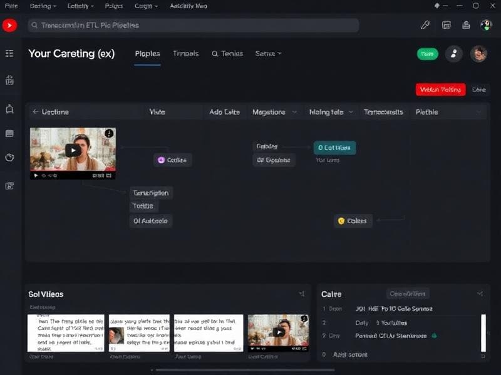Select the teal Cot Nues node

pos(334,147)
